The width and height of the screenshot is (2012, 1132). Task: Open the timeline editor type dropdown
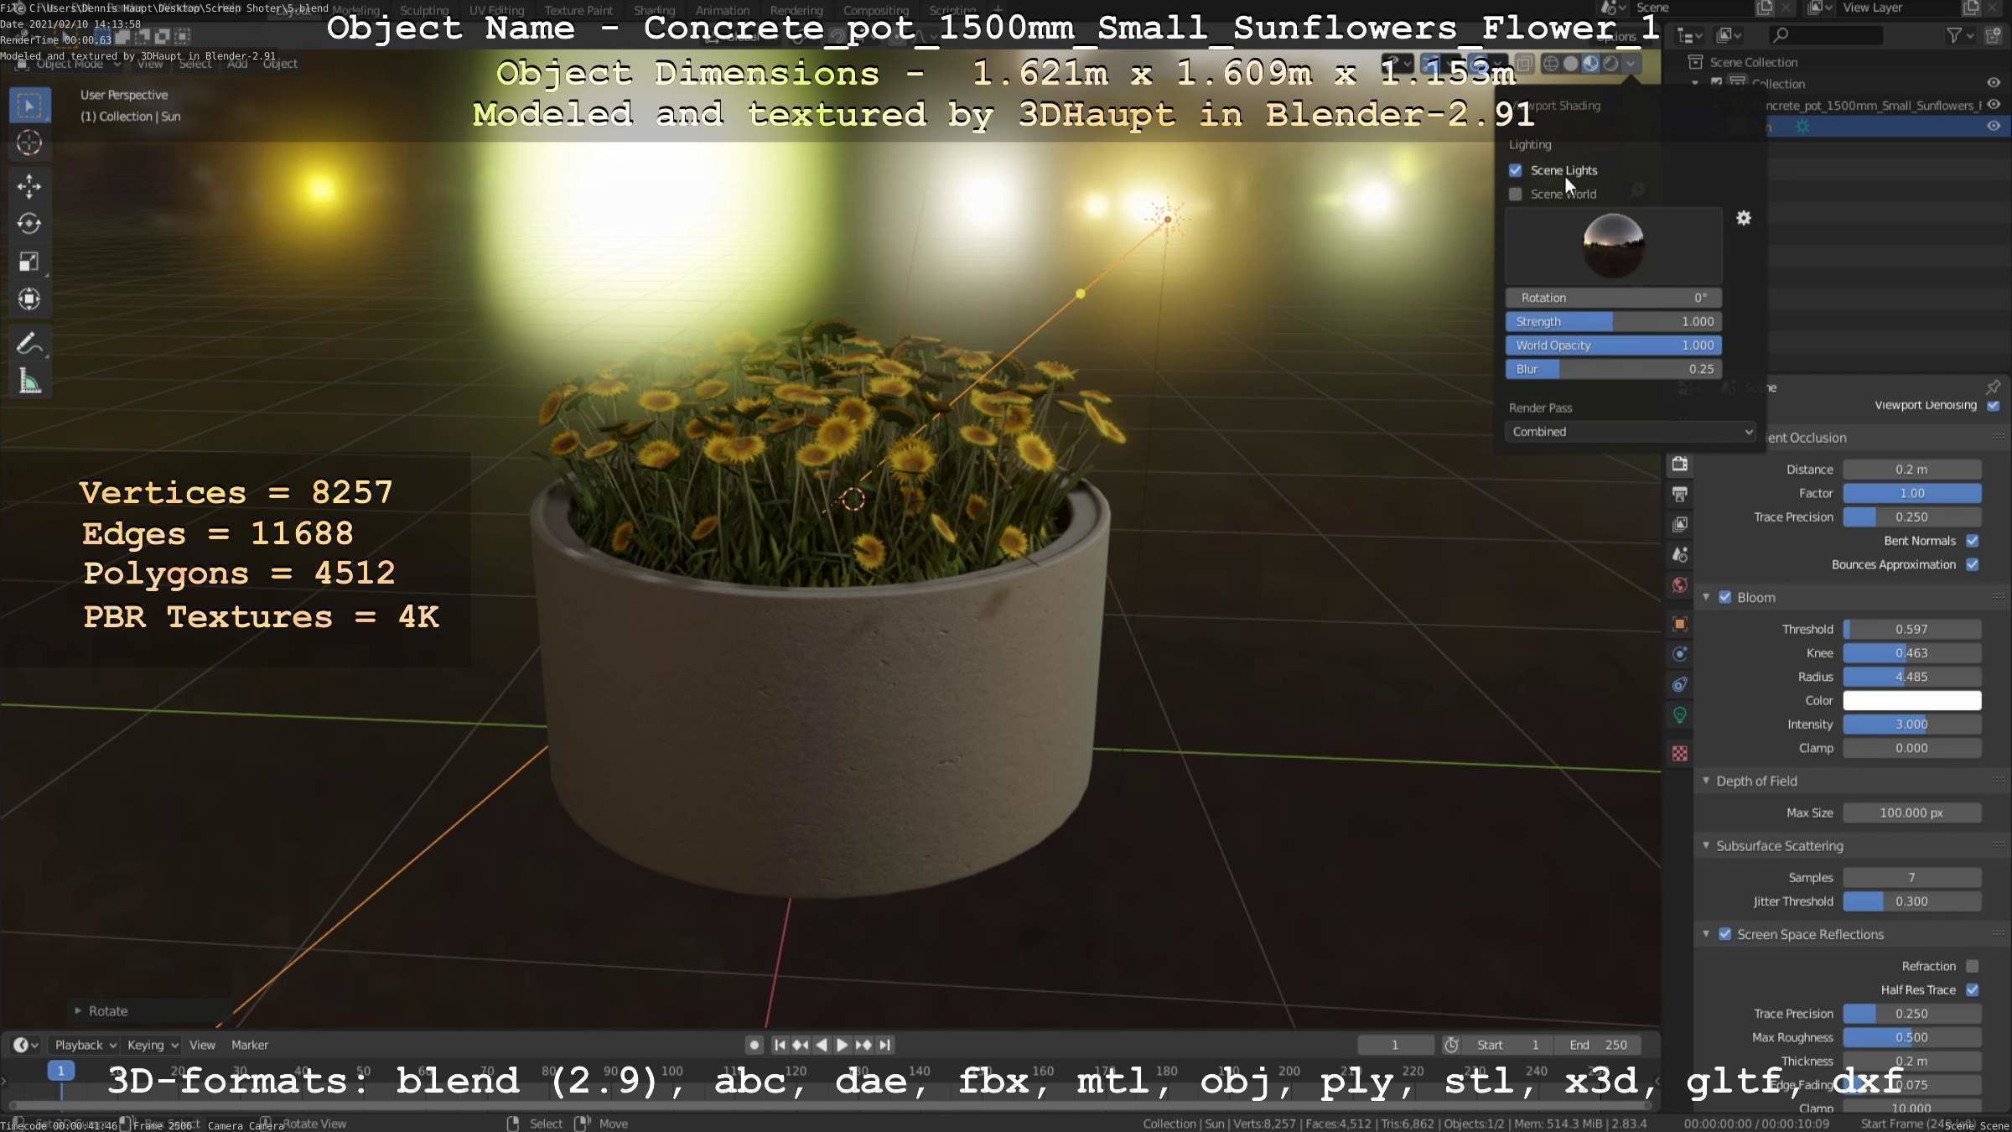click(26, 1045)
